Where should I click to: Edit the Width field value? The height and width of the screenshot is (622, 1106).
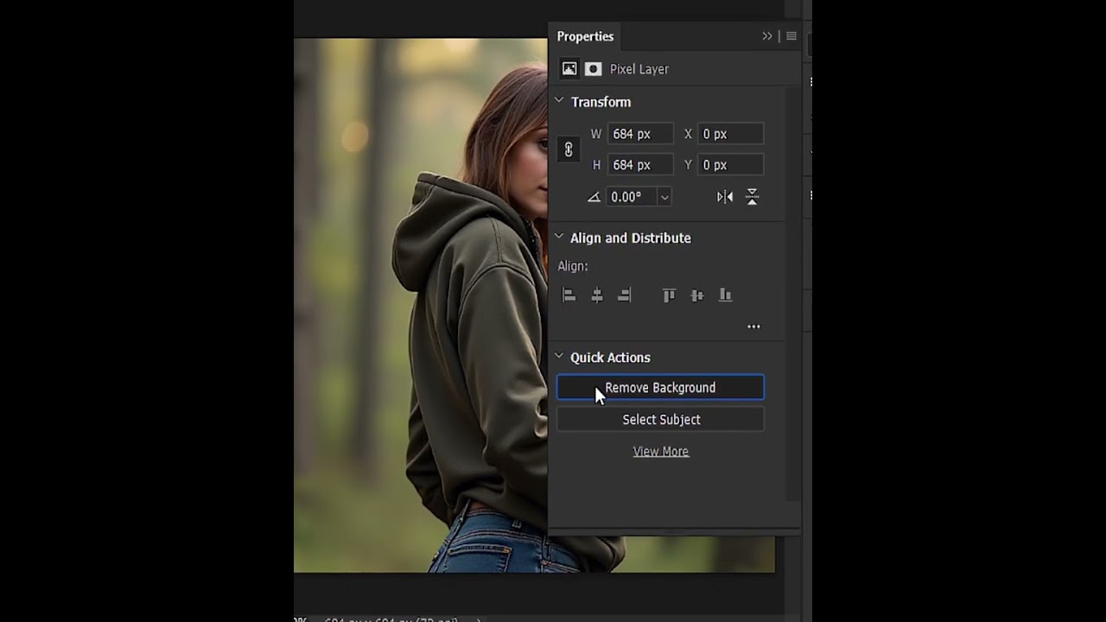(639, 134)
